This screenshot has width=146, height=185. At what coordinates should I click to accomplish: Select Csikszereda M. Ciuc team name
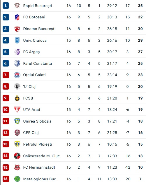(41, 156)
